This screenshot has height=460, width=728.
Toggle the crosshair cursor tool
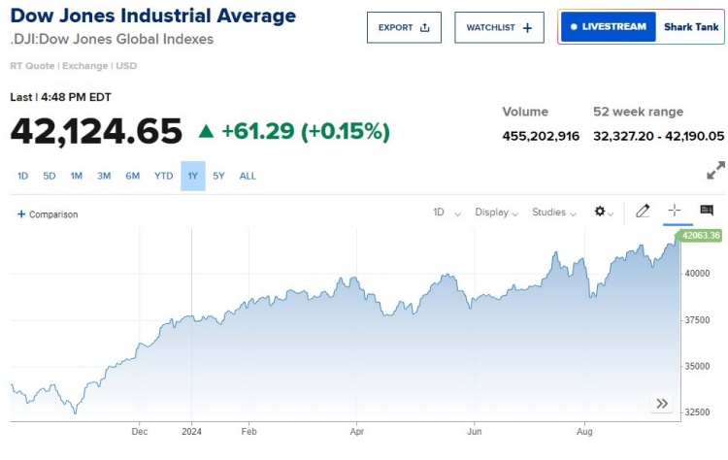click(675, 211)
